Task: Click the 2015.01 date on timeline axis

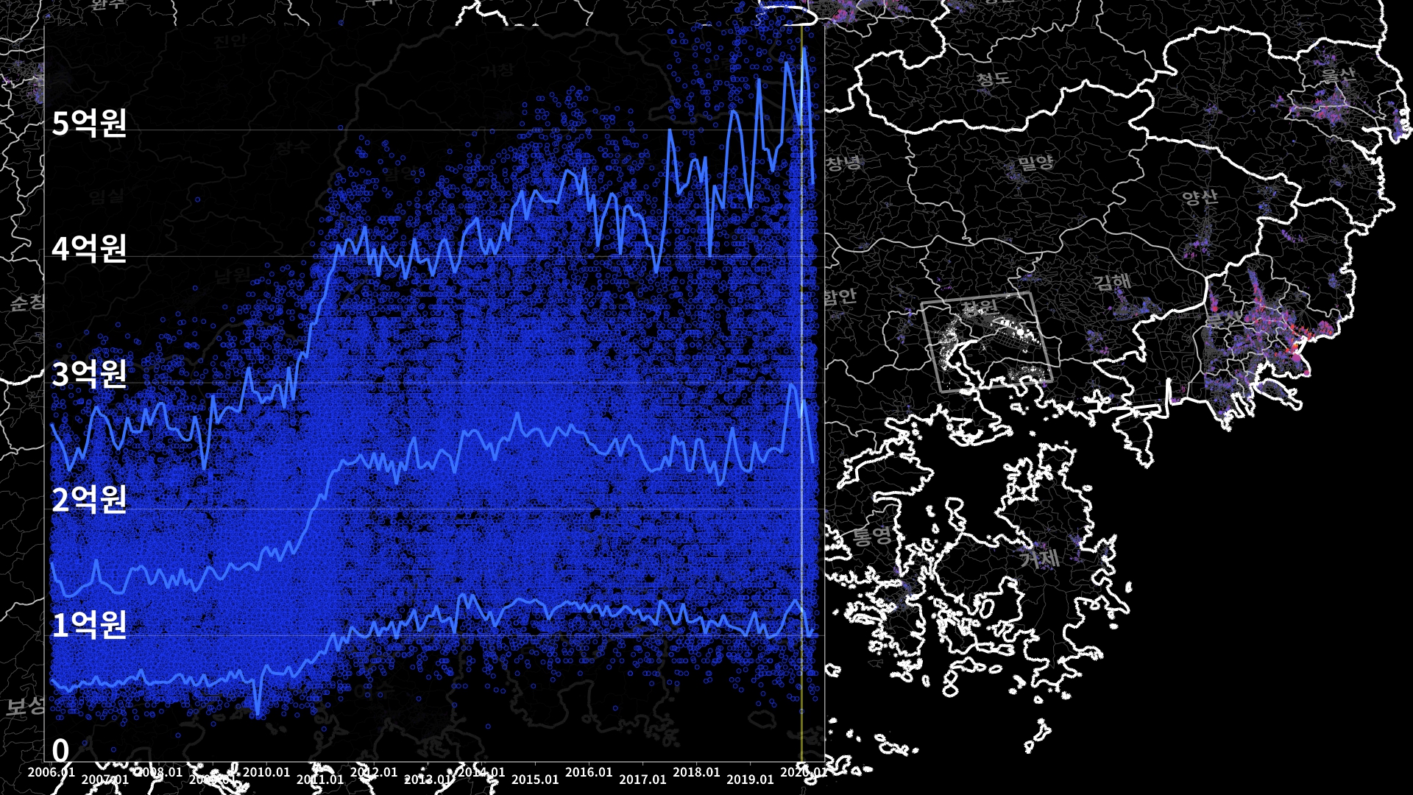Action: pyautogui.click(x=535, y=780)
